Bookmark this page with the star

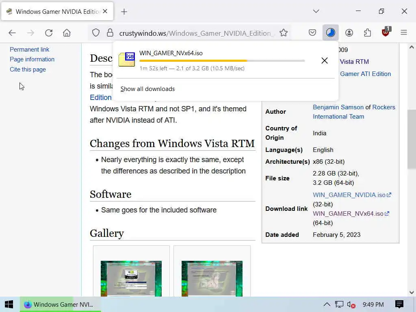284,33
